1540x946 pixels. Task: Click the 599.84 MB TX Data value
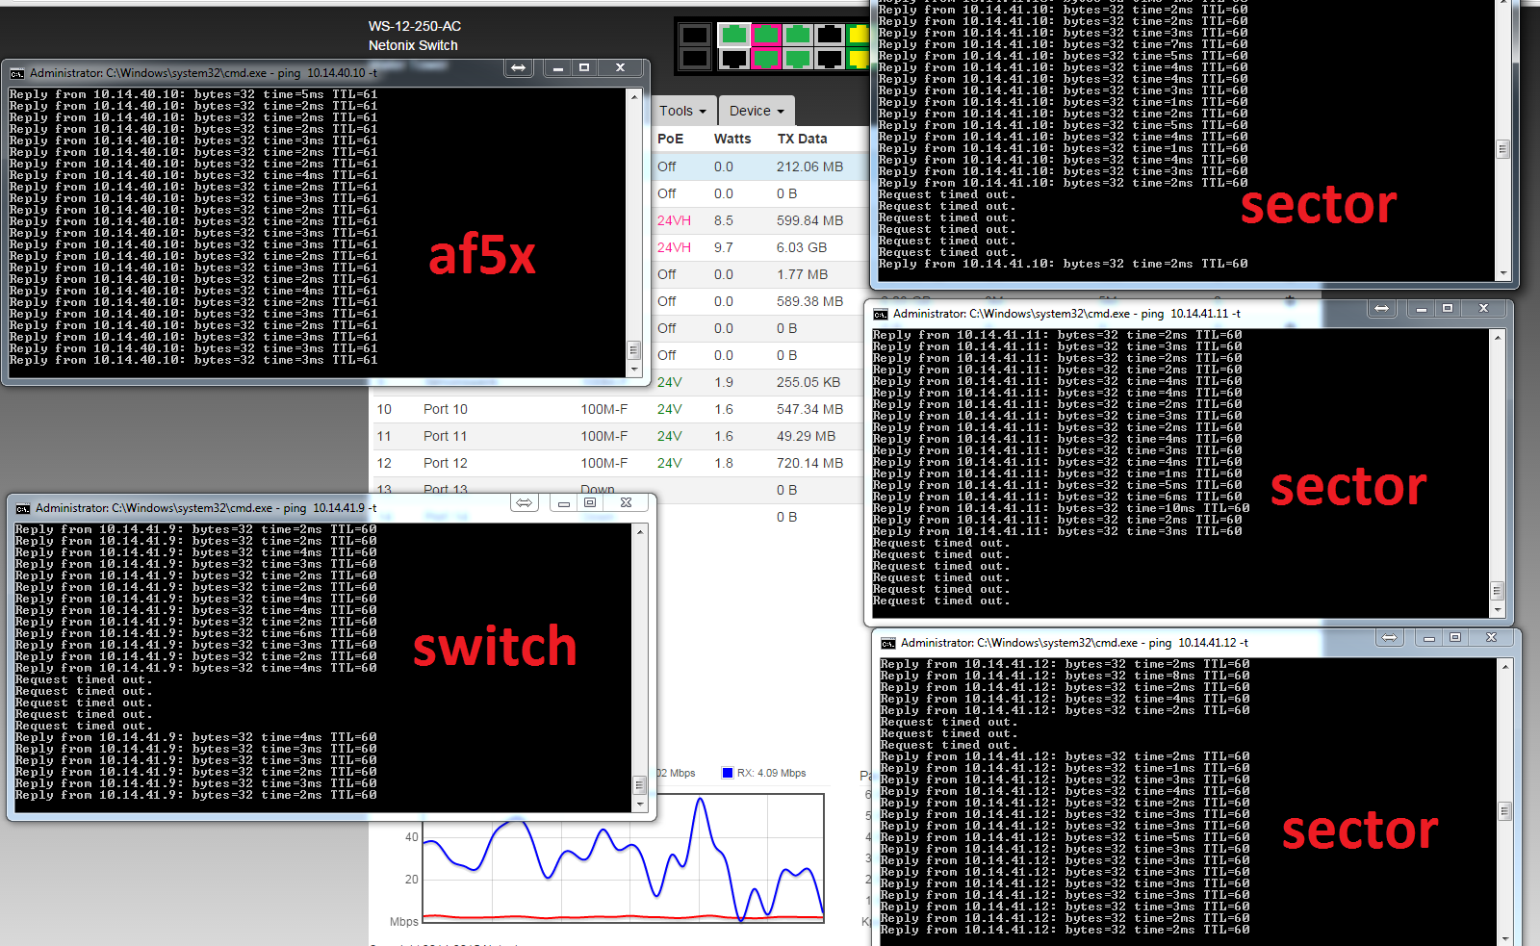click(809, 220)
